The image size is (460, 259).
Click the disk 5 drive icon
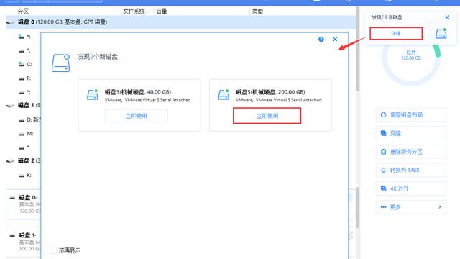pos(224,95)
